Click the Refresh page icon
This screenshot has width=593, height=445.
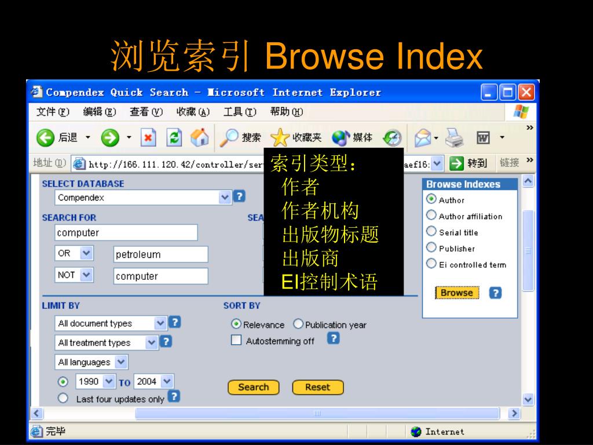(x=174, y=137)
